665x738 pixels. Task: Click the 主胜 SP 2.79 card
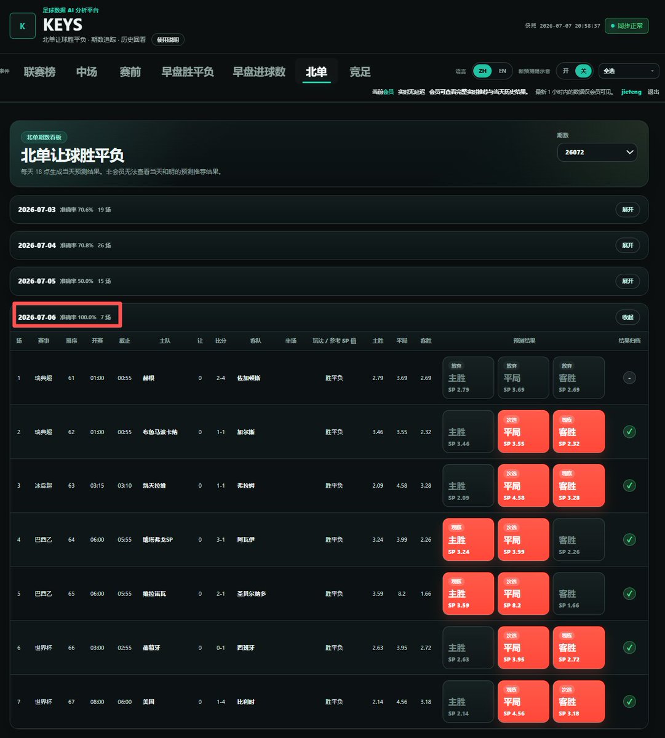(468, 378)
